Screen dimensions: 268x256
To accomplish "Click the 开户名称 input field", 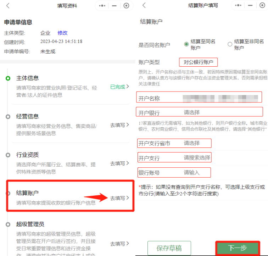I will 199,97.
